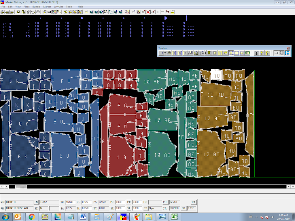295x221 pixels.
Task: Open the Windows Start menu
Action: tap(6, 217)
